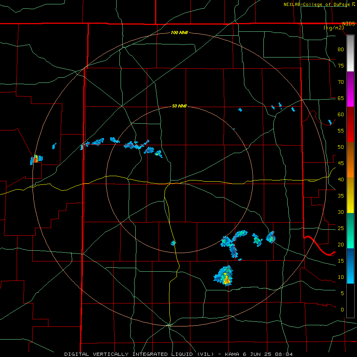Select the 30 value on the color scale
This screenshot has height=357, width=357.
pyautogui.click(x=341, y=212)
